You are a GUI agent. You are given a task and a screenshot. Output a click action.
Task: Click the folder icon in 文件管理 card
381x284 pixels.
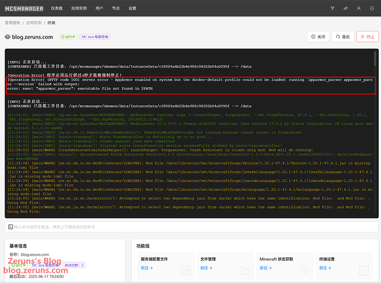click(245, 270)
